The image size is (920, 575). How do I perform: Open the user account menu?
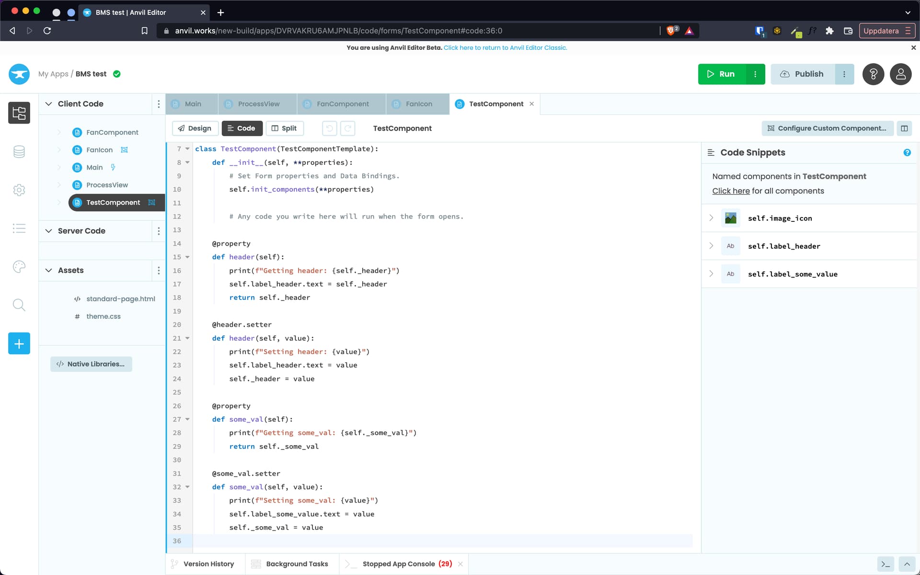point(901,74)
